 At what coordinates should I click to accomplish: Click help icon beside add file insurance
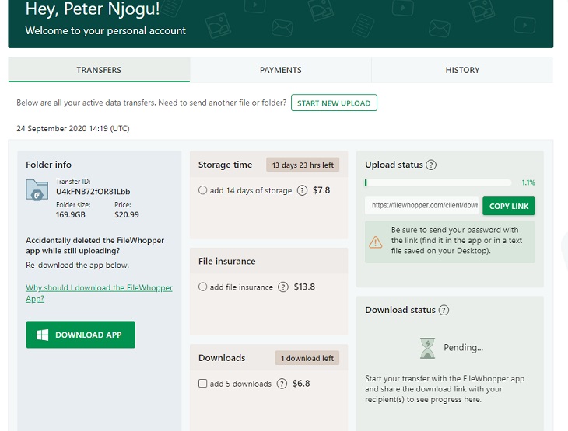point(283,287)
